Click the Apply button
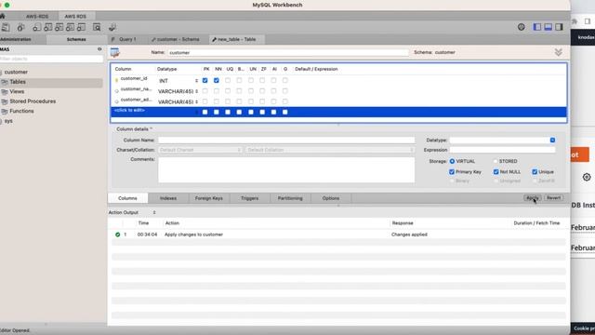595x335 pixels. tap(532, 198)
